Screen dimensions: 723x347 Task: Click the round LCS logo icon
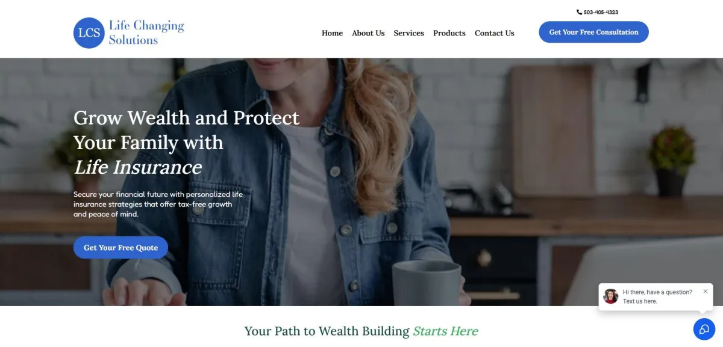[x=89, y=32]
